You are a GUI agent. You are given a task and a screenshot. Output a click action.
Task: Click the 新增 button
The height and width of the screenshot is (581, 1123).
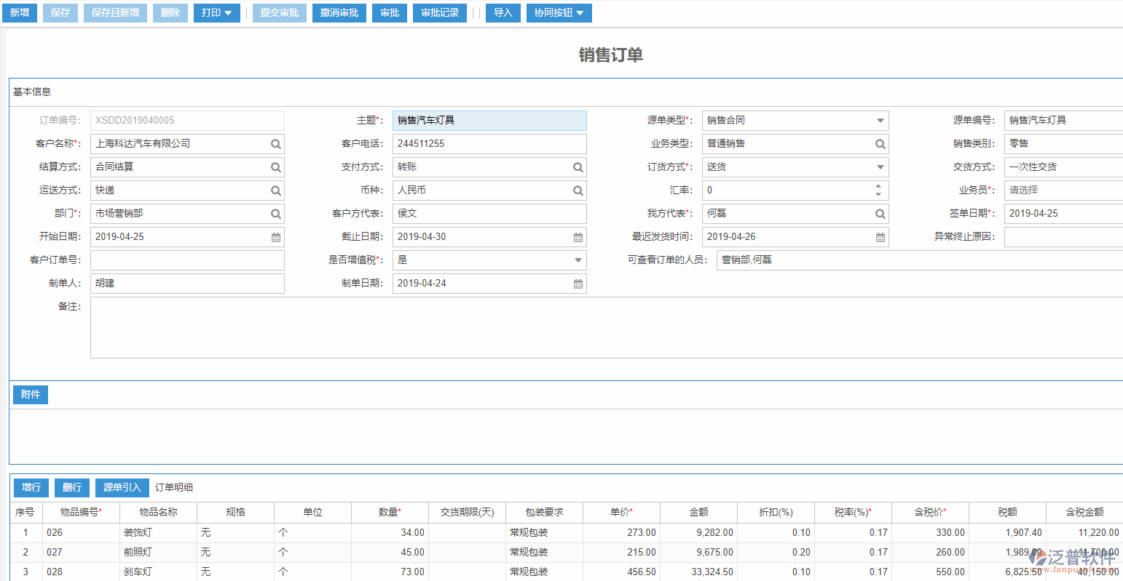coord(20,13)
